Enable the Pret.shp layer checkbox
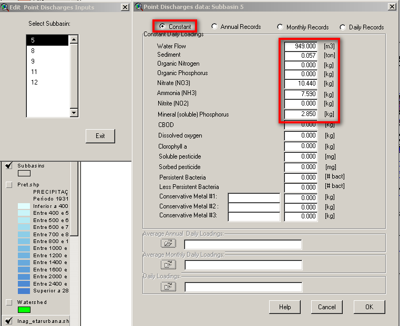This screenshot has width=400, height=326. click(x=9, y=185)
